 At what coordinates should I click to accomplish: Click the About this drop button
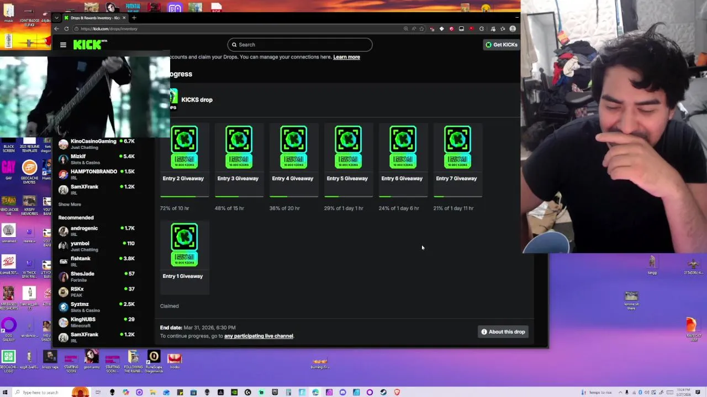[x=503, y=332]
